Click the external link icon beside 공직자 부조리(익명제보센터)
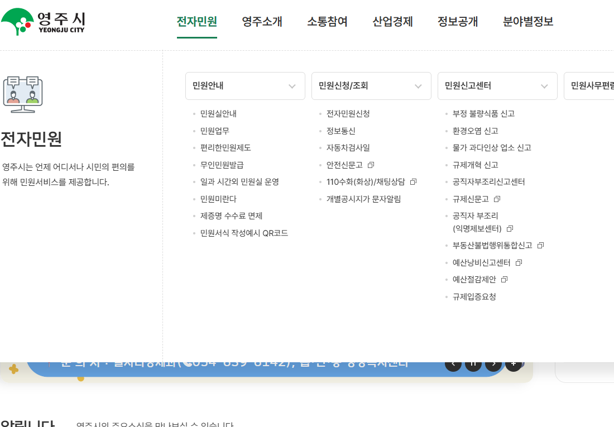The height and width of the screenshot is (427, 614). 510,228
